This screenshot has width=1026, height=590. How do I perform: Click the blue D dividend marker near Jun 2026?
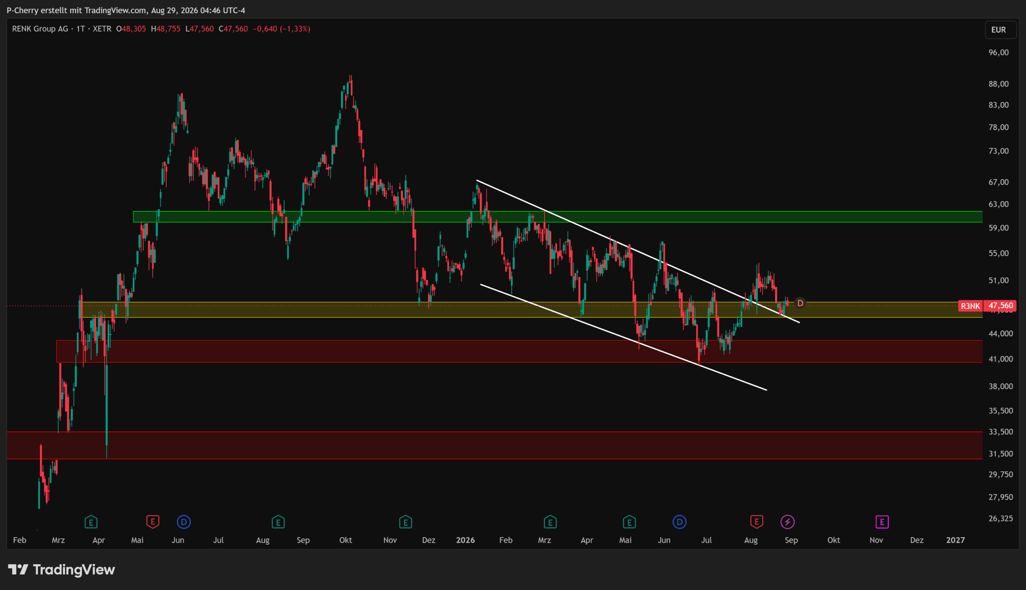tap(680, 522)
